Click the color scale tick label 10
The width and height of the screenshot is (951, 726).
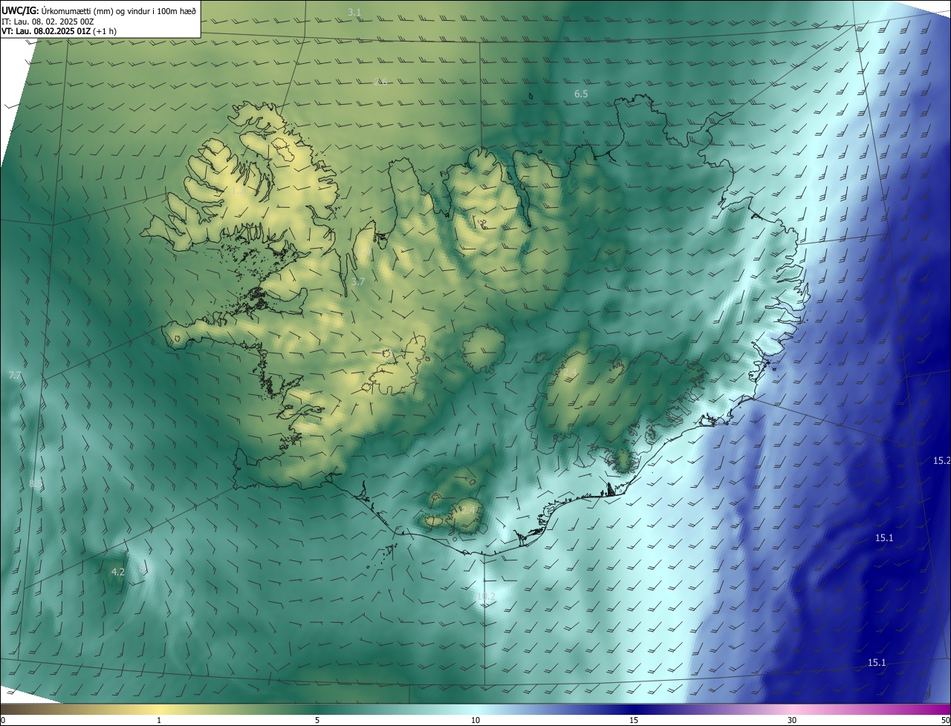click(475, 720)
